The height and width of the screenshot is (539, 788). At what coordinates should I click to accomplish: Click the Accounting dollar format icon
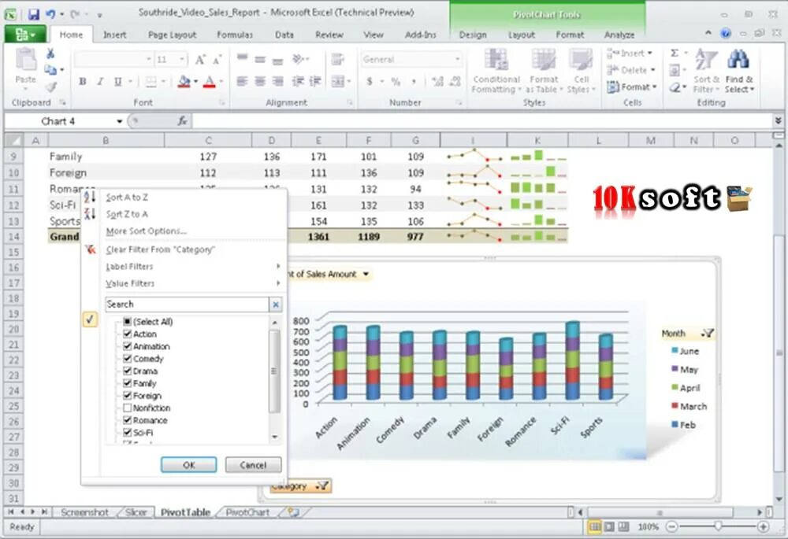coord(370,81)
